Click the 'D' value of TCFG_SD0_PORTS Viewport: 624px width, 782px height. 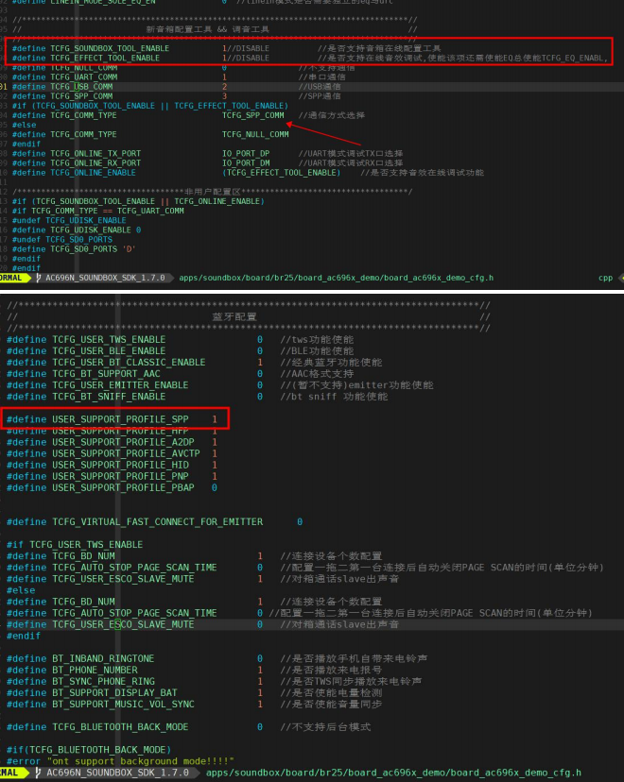129,249
